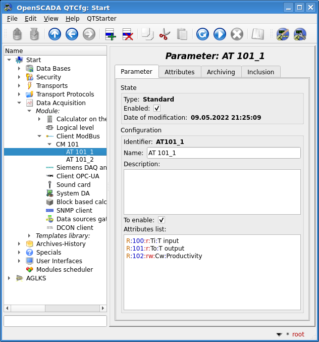Image resolution: width=319 pixels, height=342 pixels.
Task: Expand the Data Bases node
Action: [19, 69]
